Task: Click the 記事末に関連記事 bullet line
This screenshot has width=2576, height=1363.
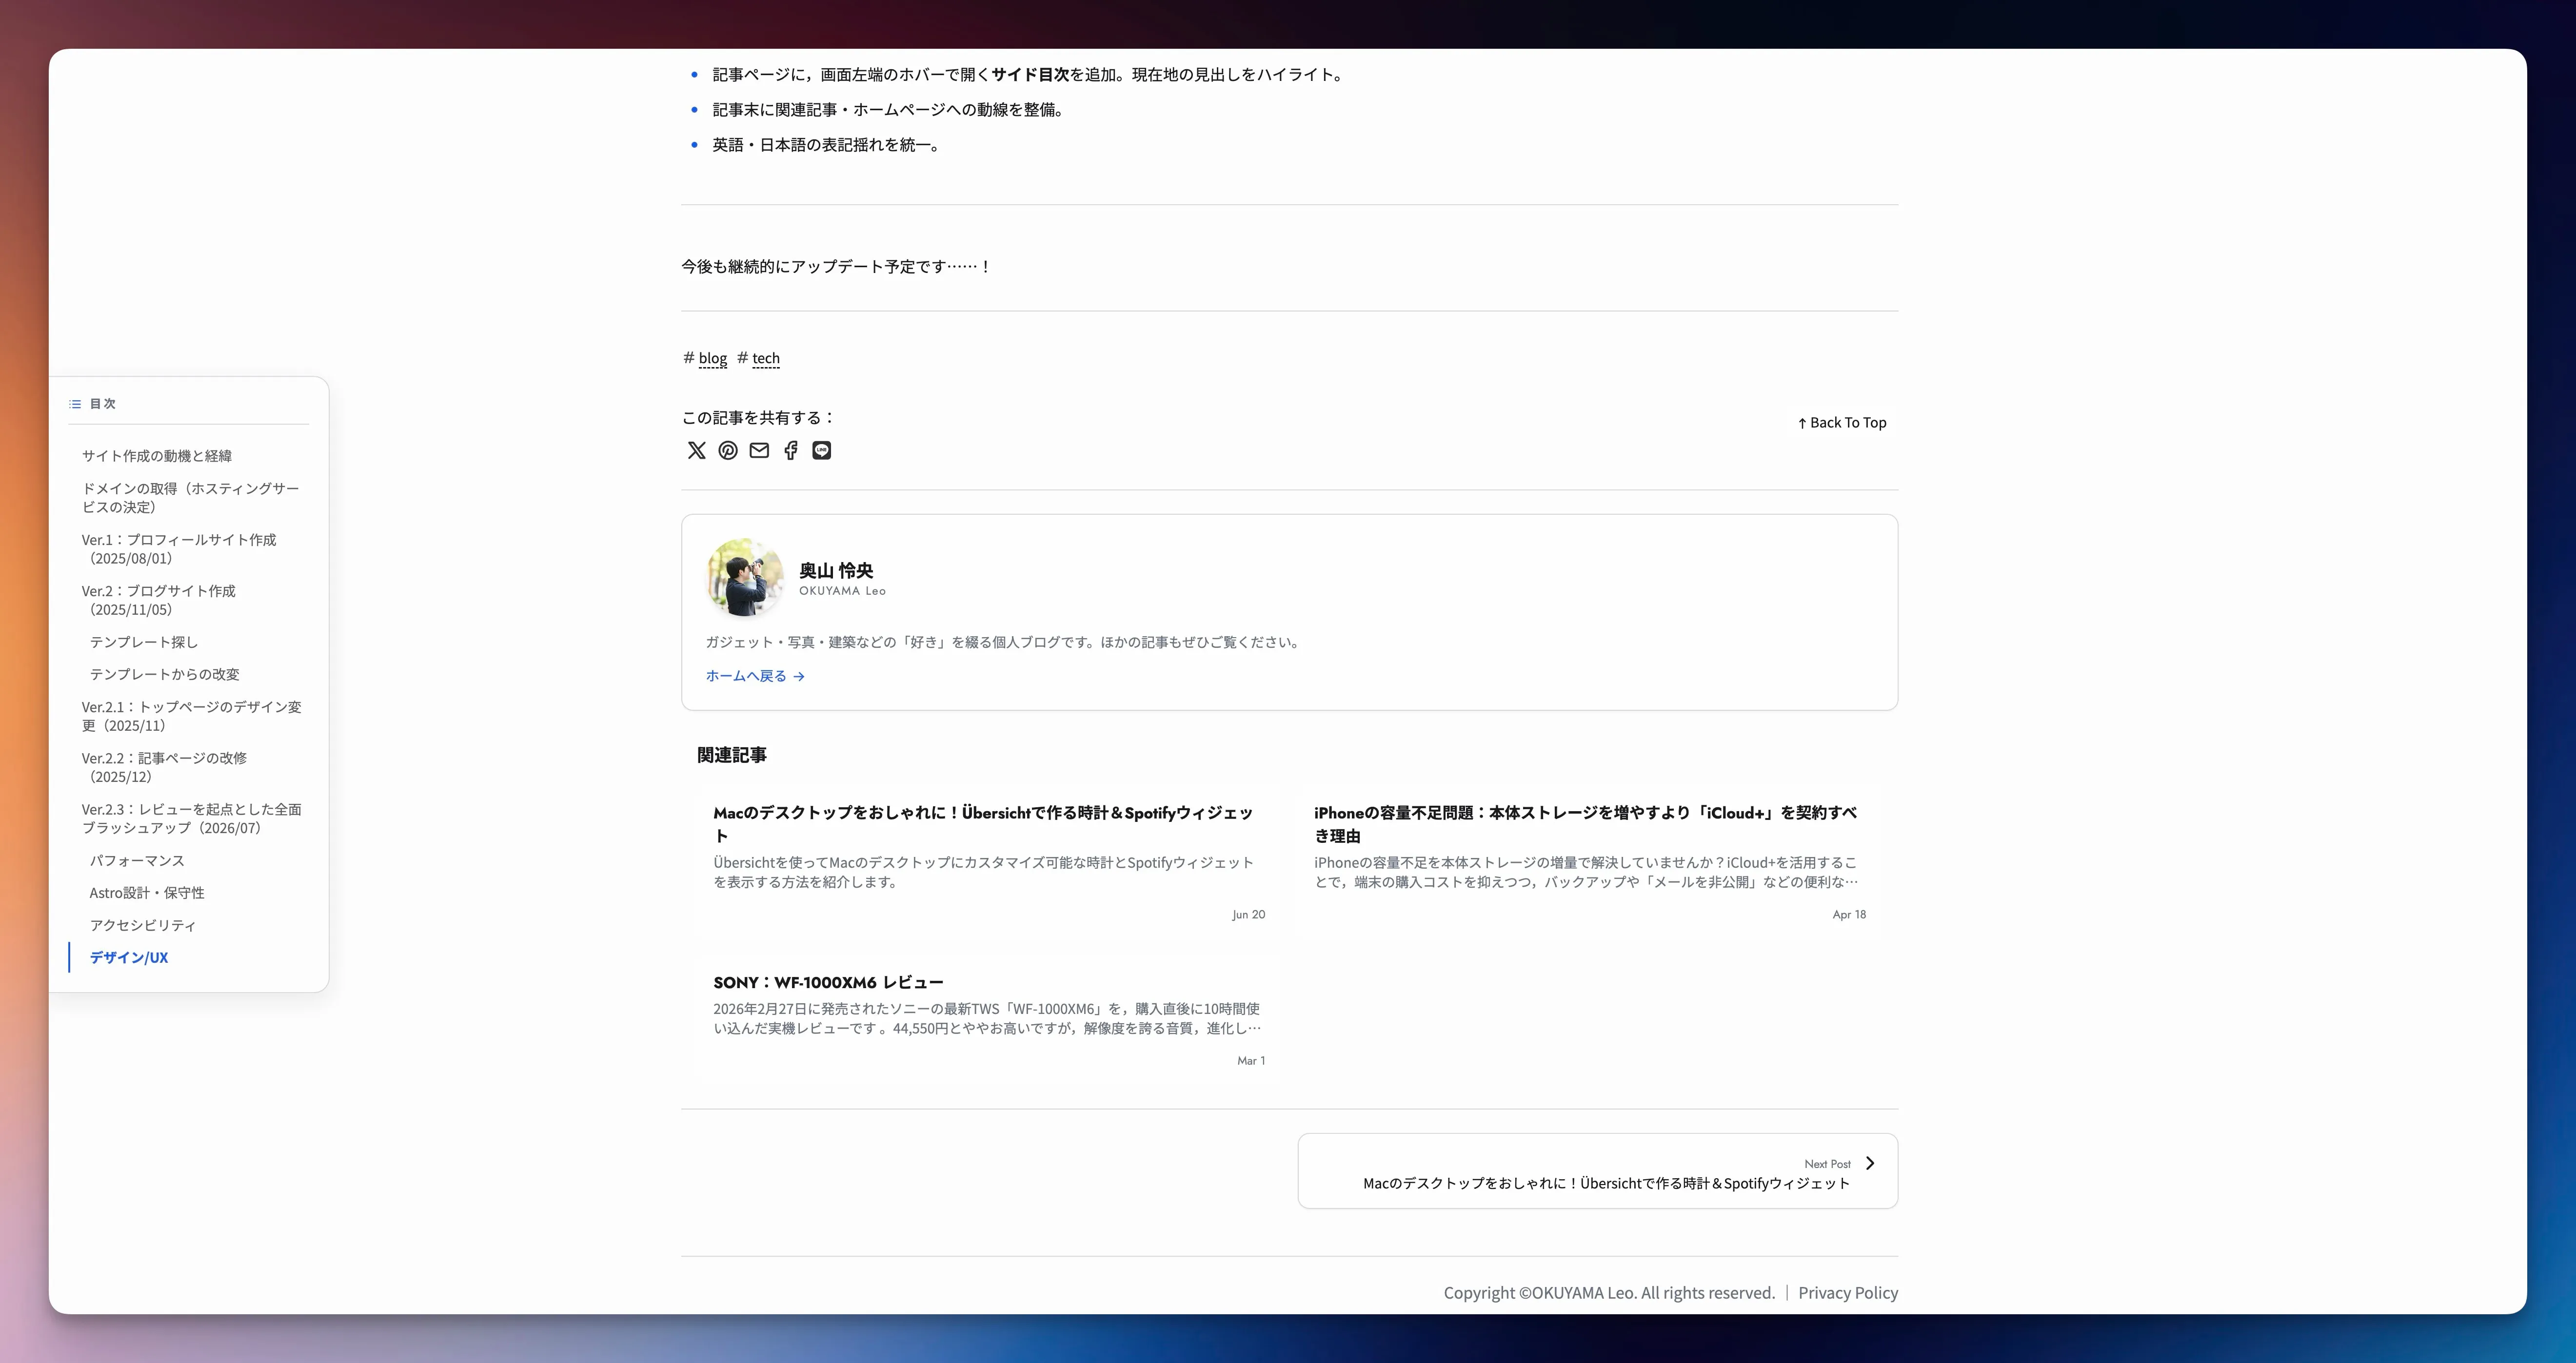Action: 888,110
